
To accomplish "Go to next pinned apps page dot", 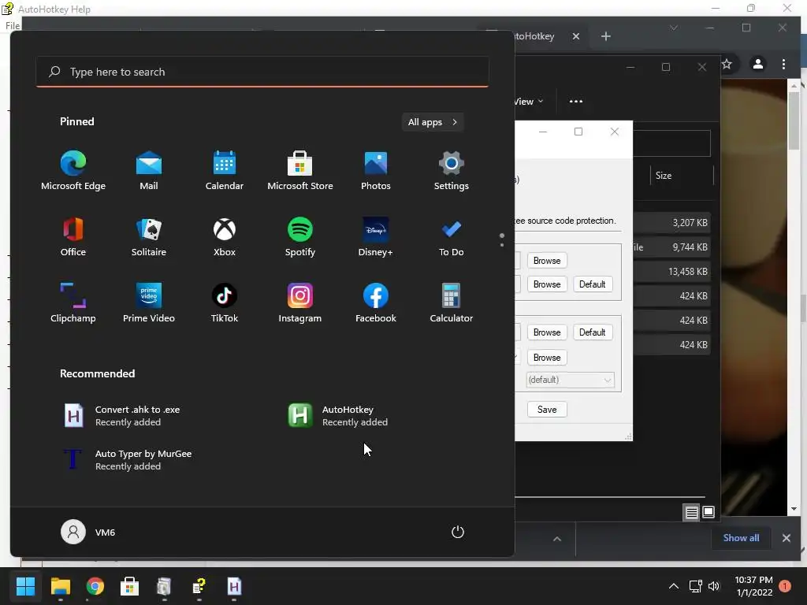I will pyautogui.click(x=502, y=245).
